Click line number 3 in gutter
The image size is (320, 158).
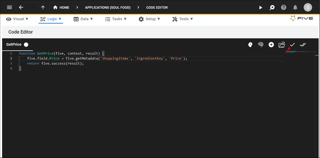click(11, 64)
